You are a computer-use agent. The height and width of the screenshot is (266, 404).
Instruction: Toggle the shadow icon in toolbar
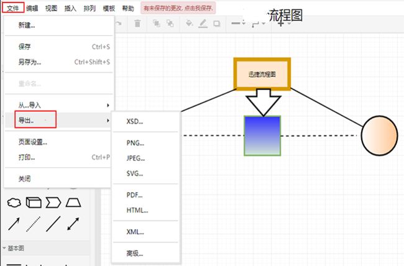click(x=217, y=24)
